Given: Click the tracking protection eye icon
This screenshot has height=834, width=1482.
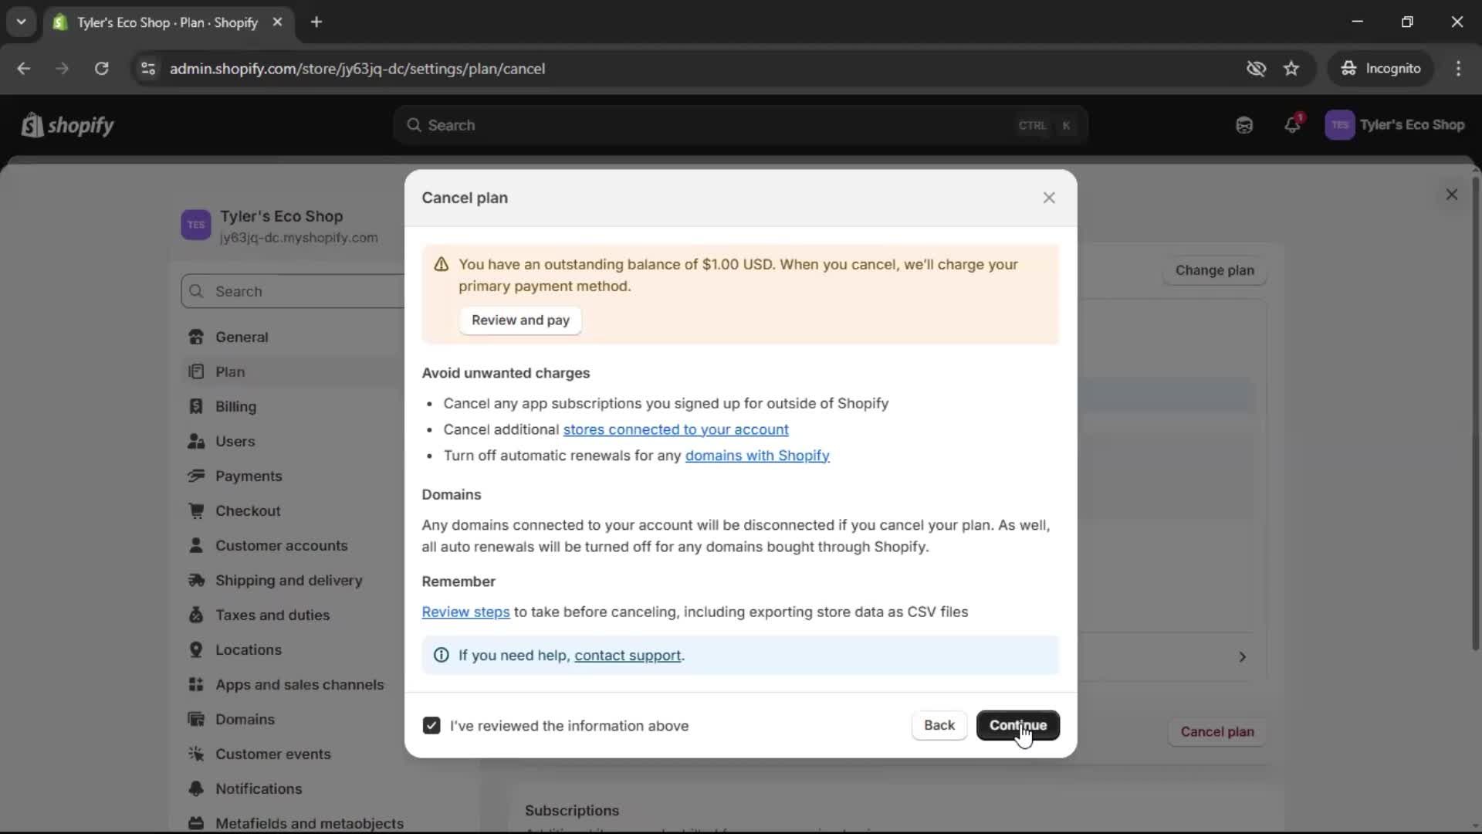Looking at the screenshot, I should click(1256, 69).
